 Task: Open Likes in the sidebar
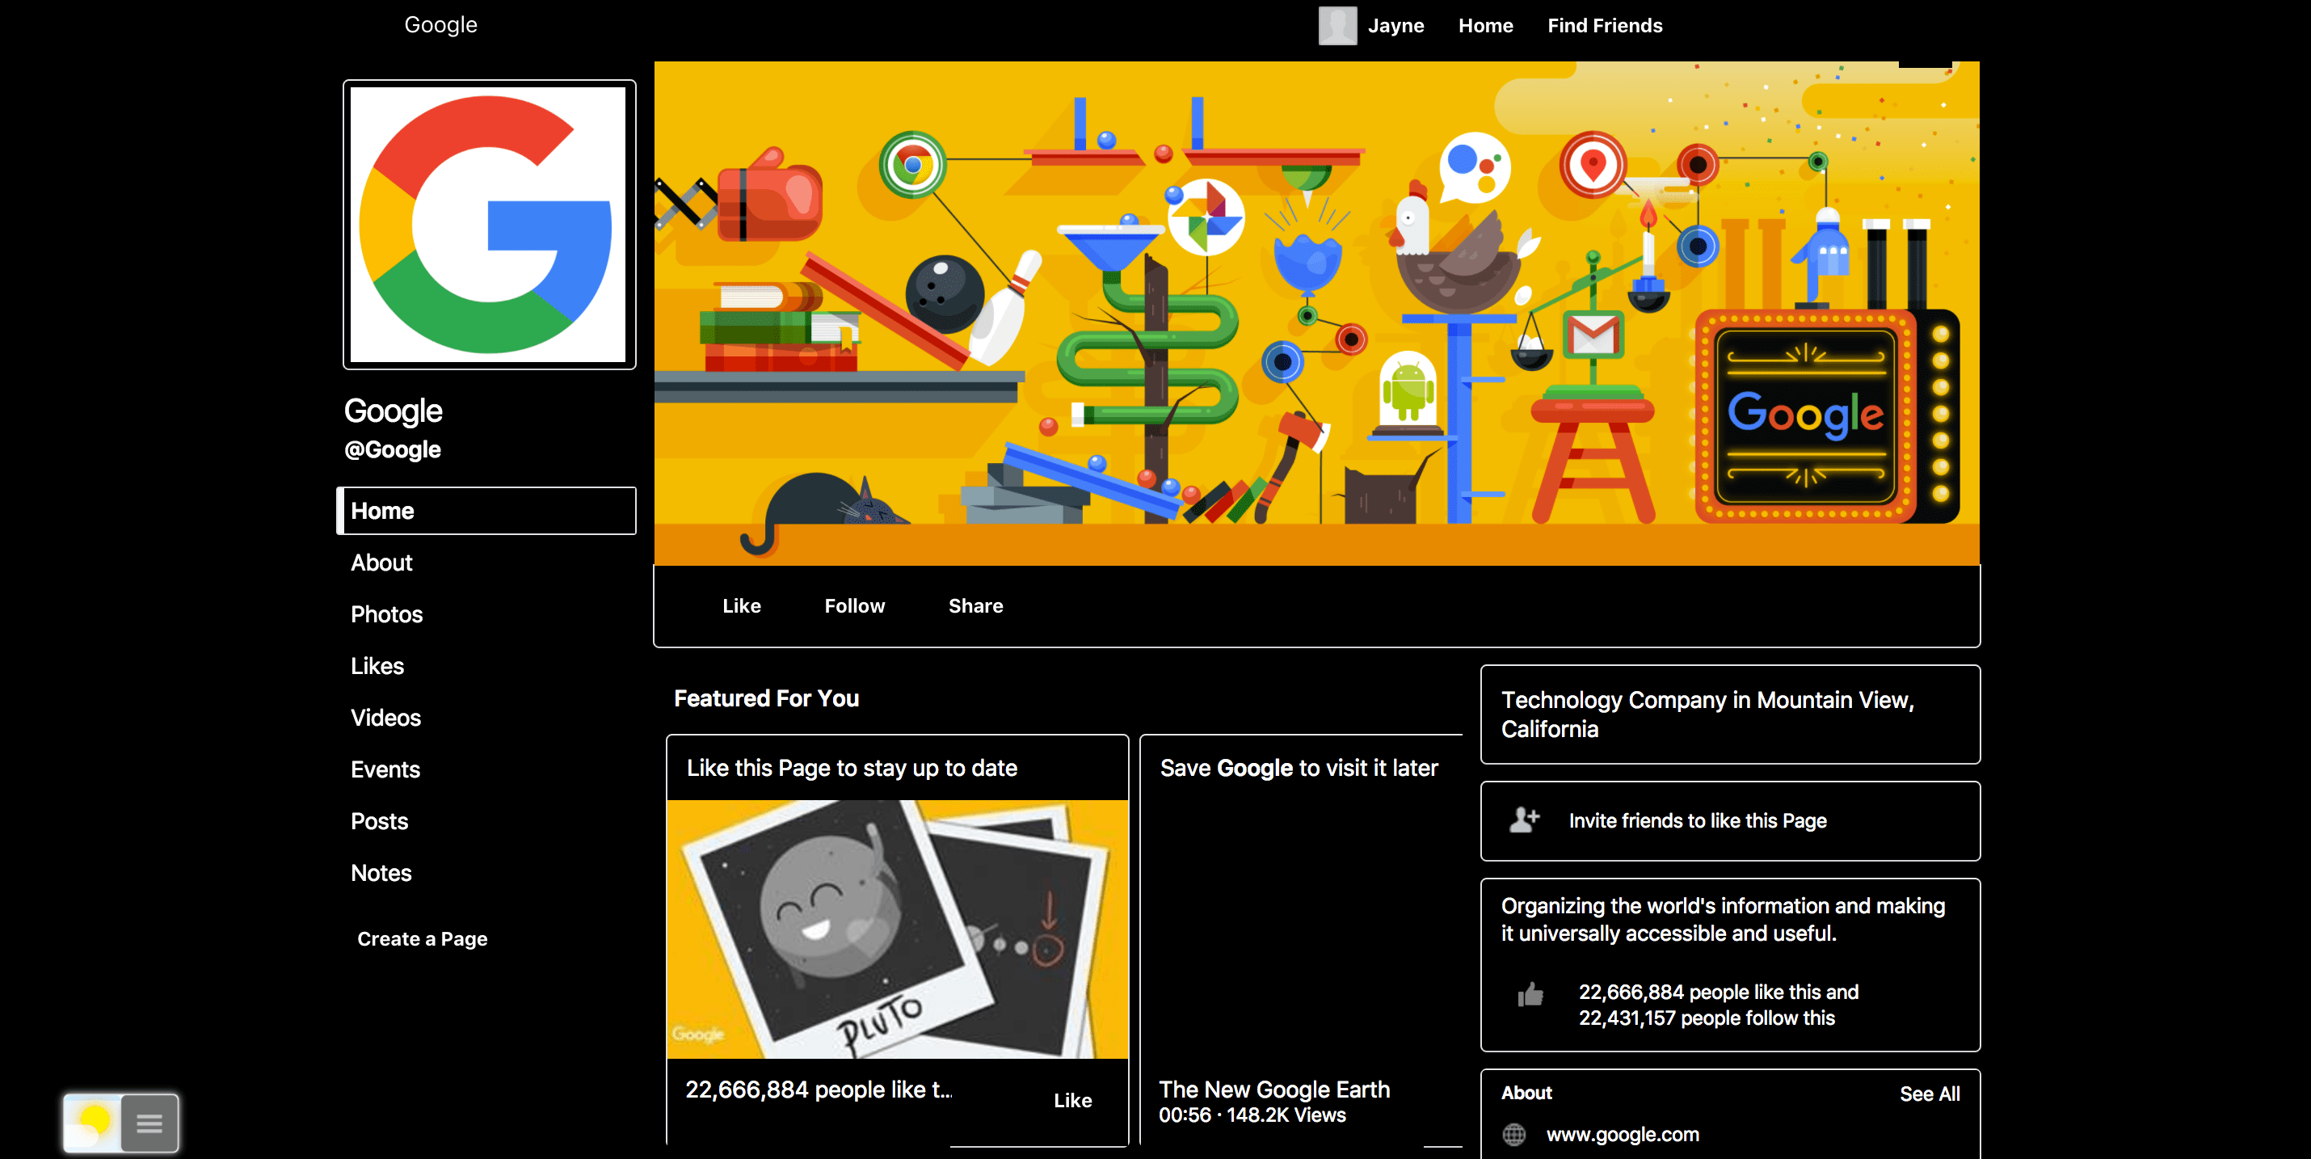(x=377, y=666)
